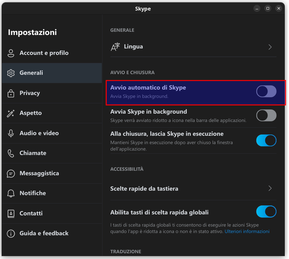Click the Chiamate phone icon

click(11, 153)
